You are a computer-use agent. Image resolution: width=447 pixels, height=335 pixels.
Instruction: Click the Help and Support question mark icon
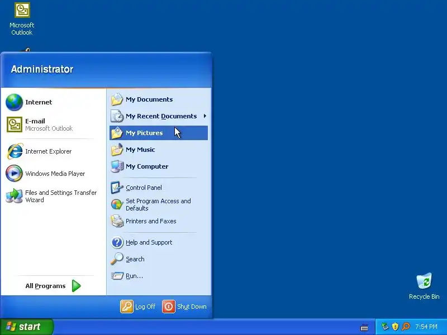[117, 242]
